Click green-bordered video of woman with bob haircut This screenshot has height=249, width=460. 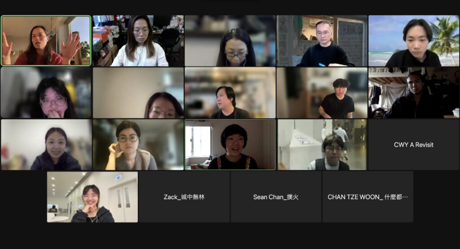(x=230, y=144)
